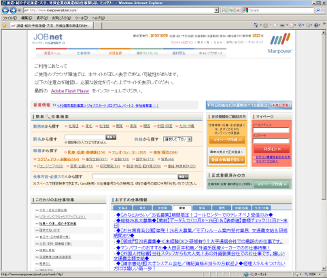Click the テレオペレーター job type link
327x278 pixels.
pyautogui.click(x=129, y=152)
